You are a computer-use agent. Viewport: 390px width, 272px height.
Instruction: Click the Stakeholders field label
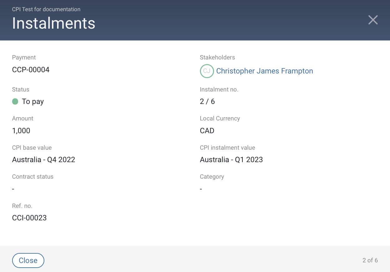click(x=217, y=57)
